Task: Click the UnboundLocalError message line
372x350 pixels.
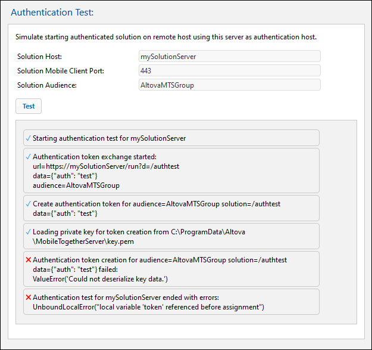Action: (x=148, y=307)
